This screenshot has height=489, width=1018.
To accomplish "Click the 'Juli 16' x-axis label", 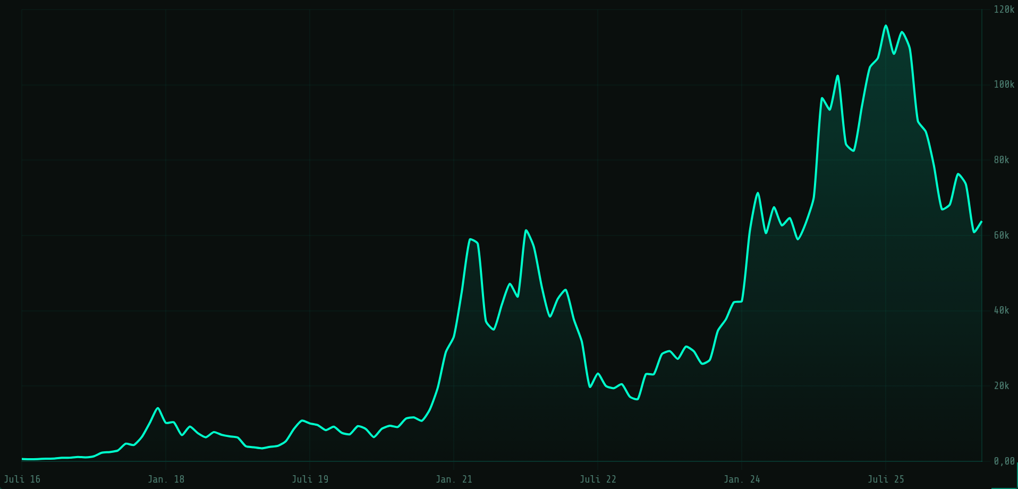I will tap(22, 479).
